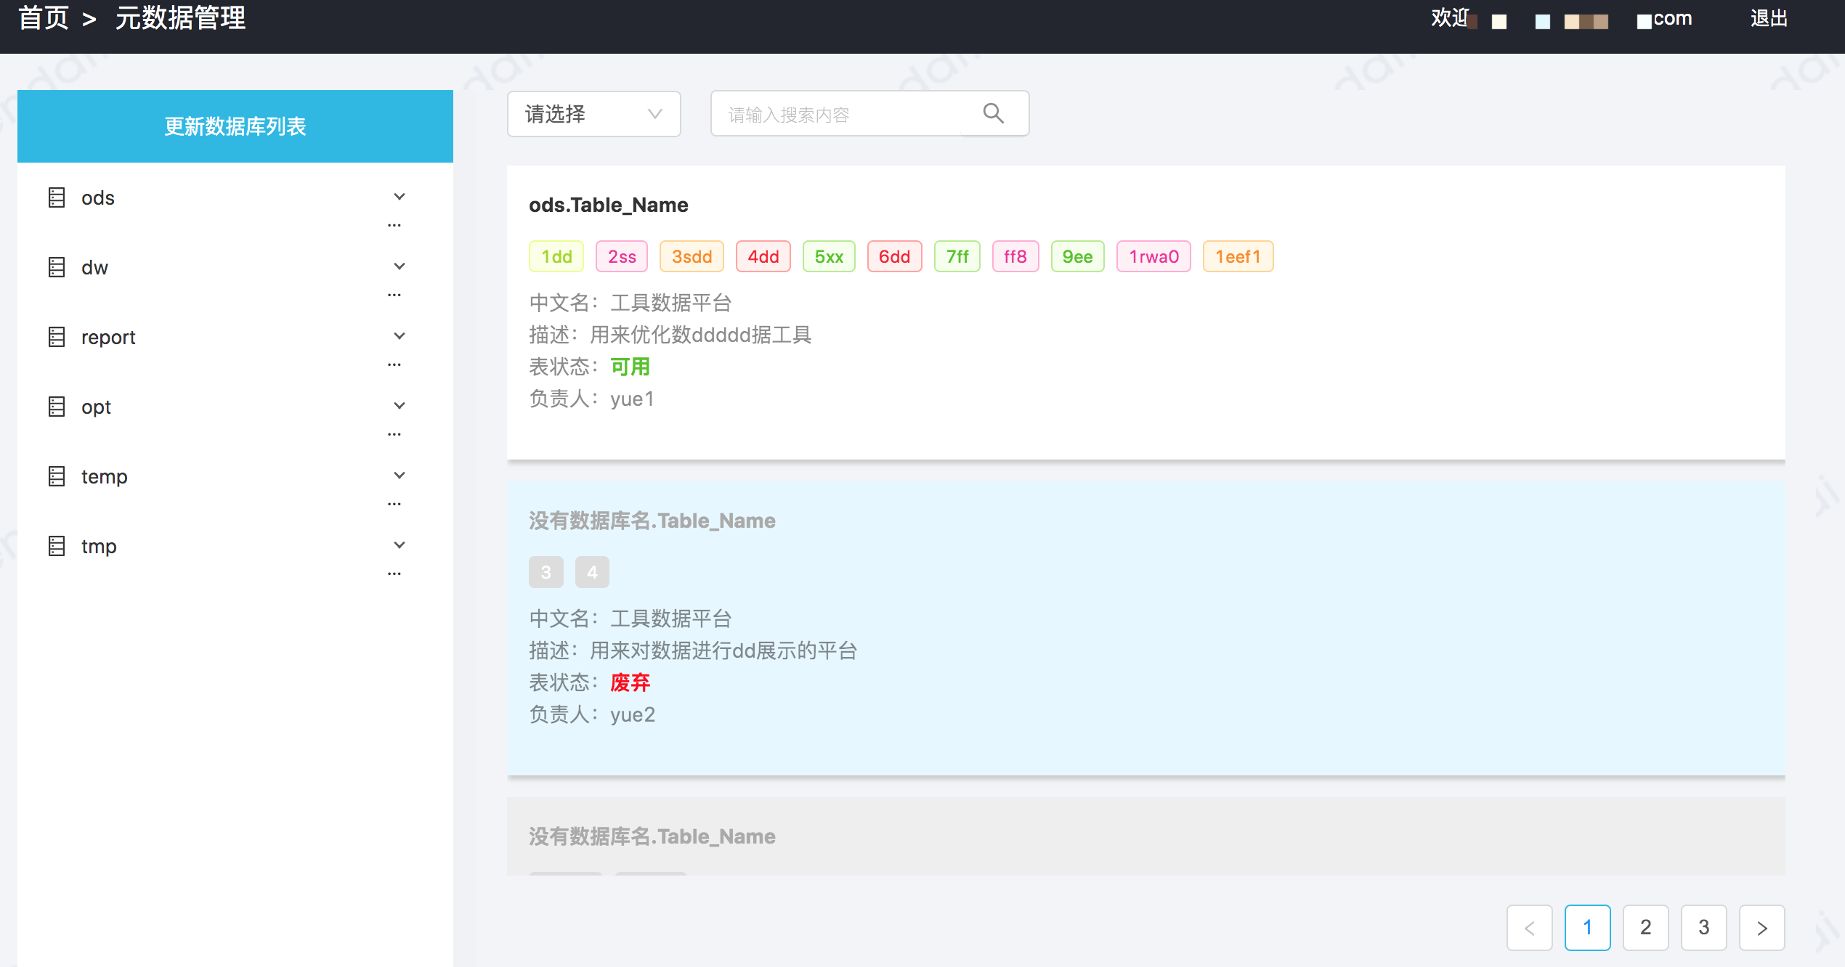Expand the dw database chevron
This screenshot has width=1845, height=967.
[x=400, y=266]
